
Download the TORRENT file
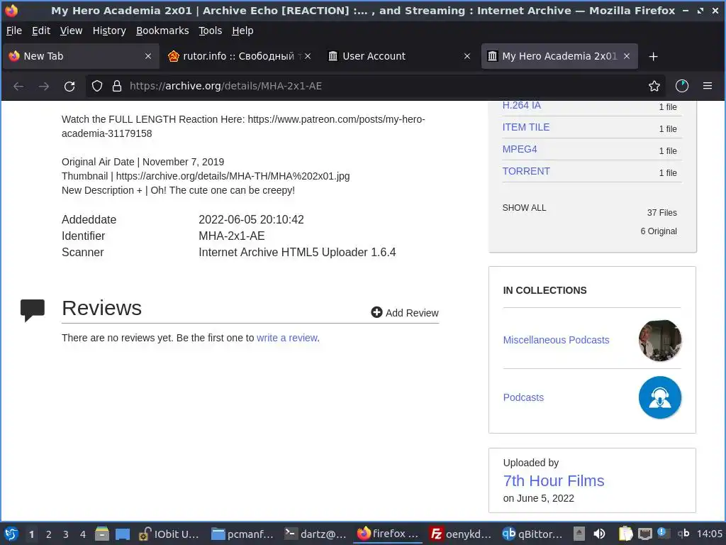[x=526, y=171]
